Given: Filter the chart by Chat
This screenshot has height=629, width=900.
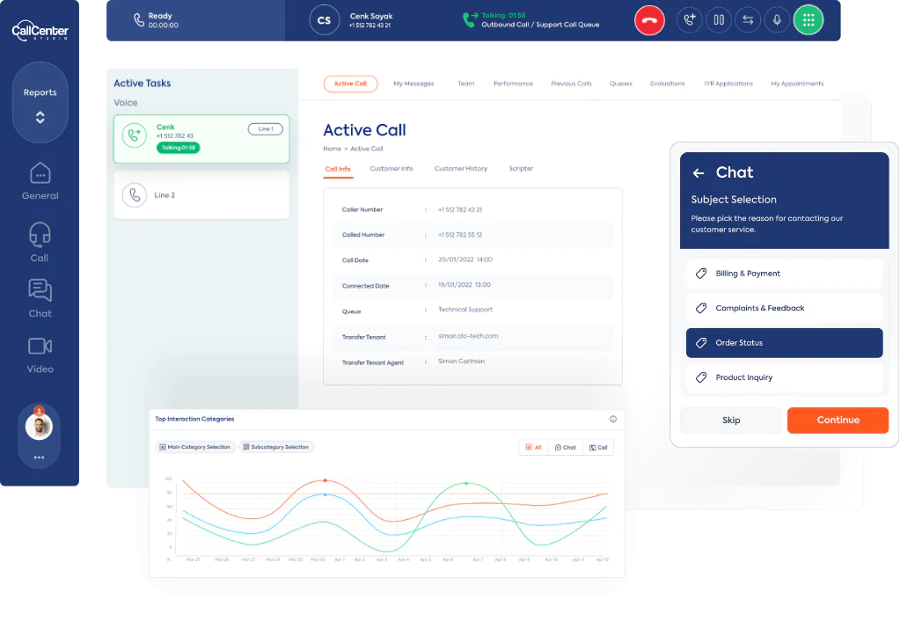Looking at the screenshot, I should pos(566,447).
